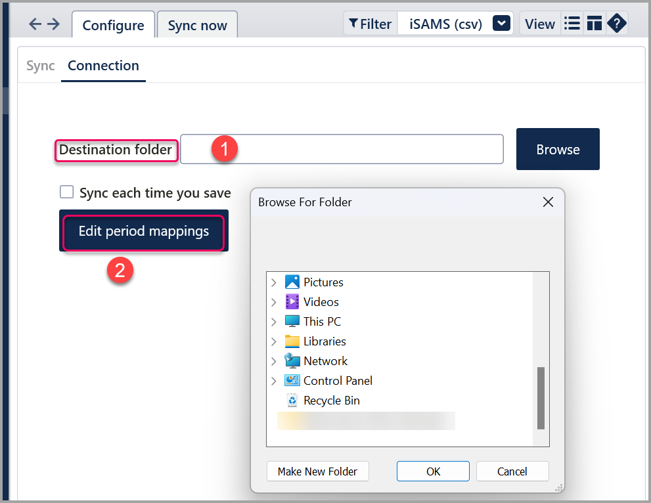Focus the Destination folder input field
Screen dimensions: 651x503
342,149
